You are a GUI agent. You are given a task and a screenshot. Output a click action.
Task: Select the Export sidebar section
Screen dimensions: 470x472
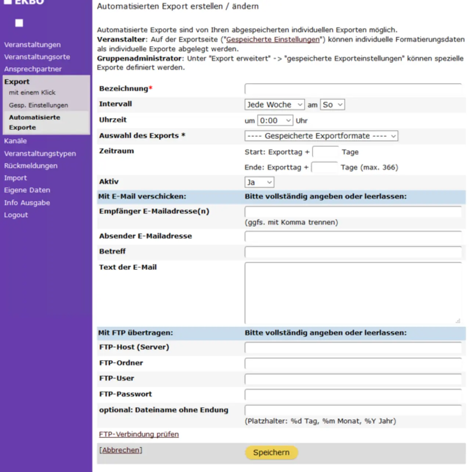coord(17,82)
